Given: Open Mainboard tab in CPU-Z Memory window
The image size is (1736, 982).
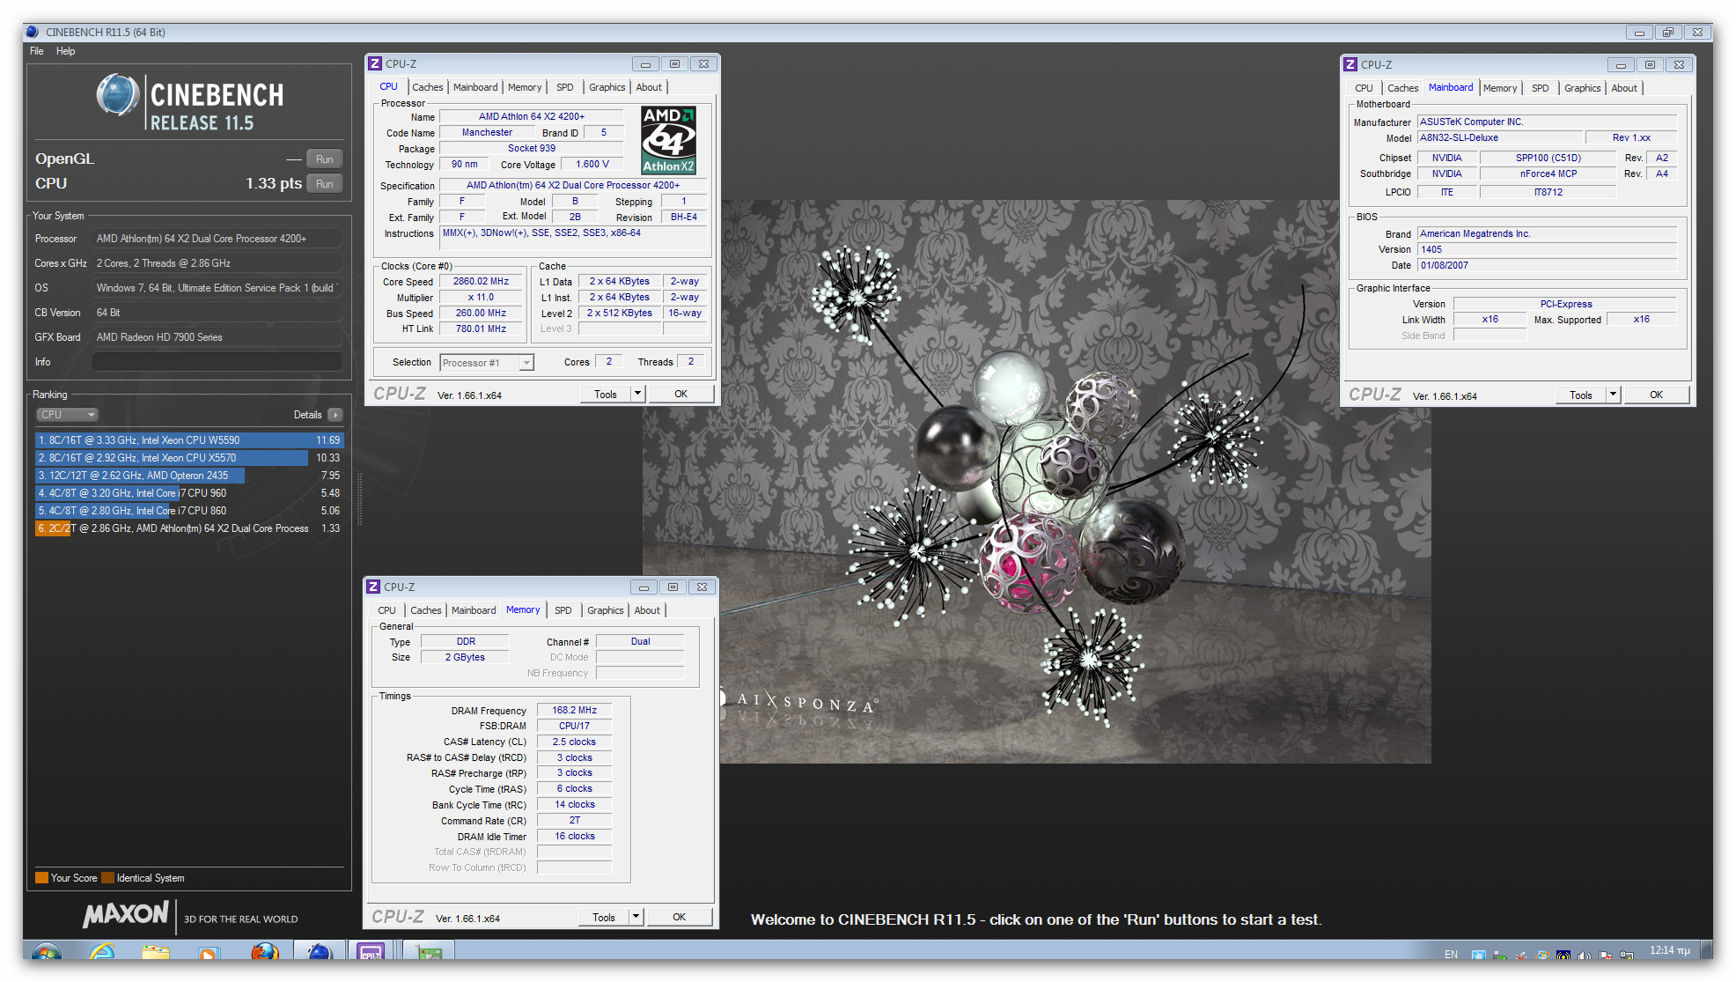Looking at the screenshot, I should click(474, 610).
